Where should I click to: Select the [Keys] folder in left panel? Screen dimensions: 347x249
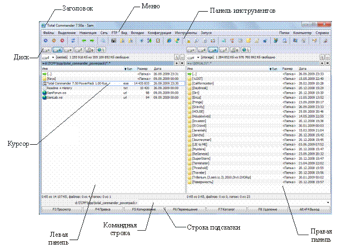point(113,79)
